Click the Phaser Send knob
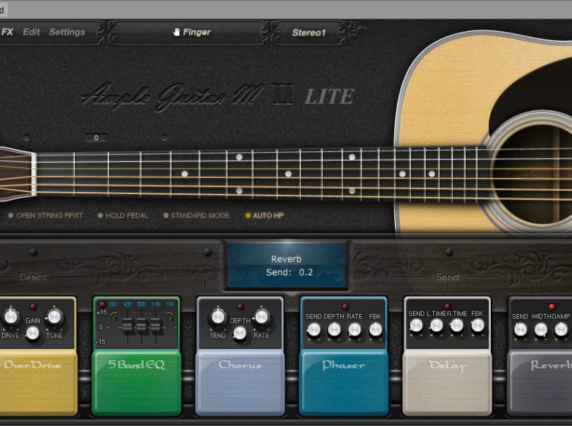Image resolution: width=572 pixels, height=426 pixels. (x=314, y=330)
